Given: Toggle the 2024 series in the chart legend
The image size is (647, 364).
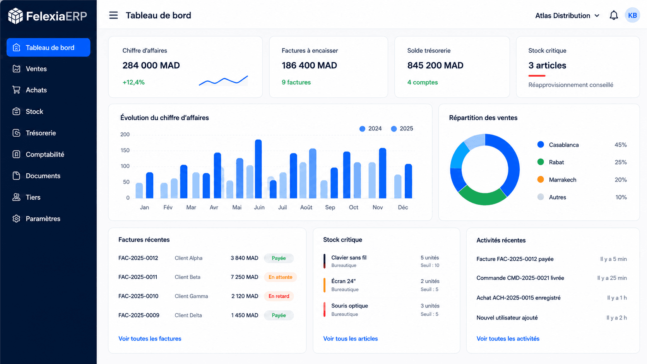Looking at the screenshot, I should click(370, 128).
